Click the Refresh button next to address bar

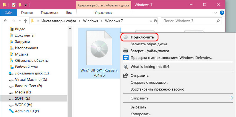tap(156, 21)
